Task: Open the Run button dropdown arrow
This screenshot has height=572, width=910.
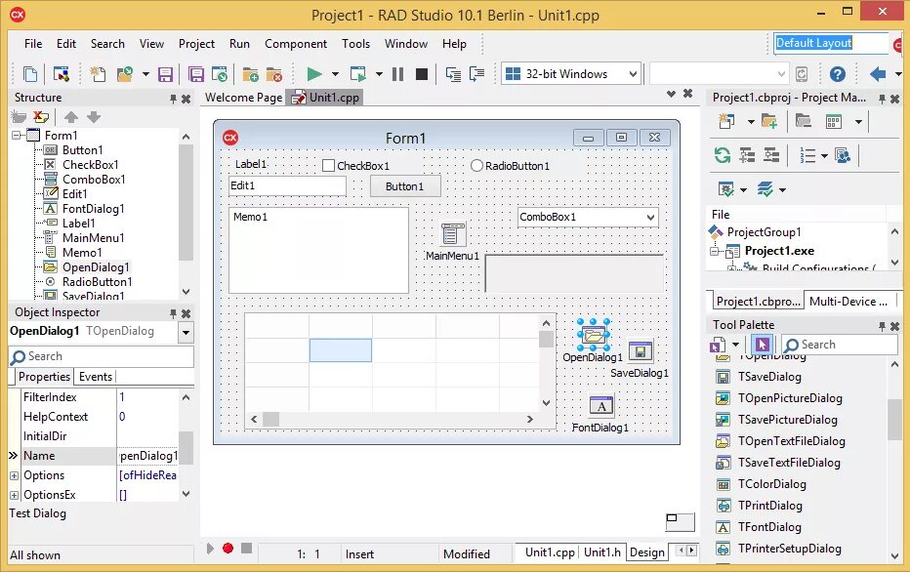Action: click(335, 74)
